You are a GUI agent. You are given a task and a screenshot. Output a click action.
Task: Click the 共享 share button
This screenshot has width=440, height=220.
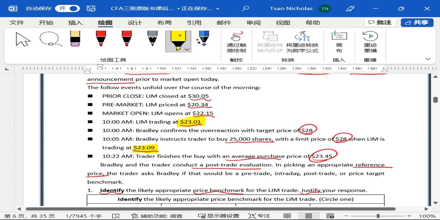417,23
